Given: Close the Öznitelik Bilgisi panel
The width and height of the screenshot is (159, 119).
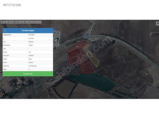Looking at the screenshot, I should click(51, 31).
